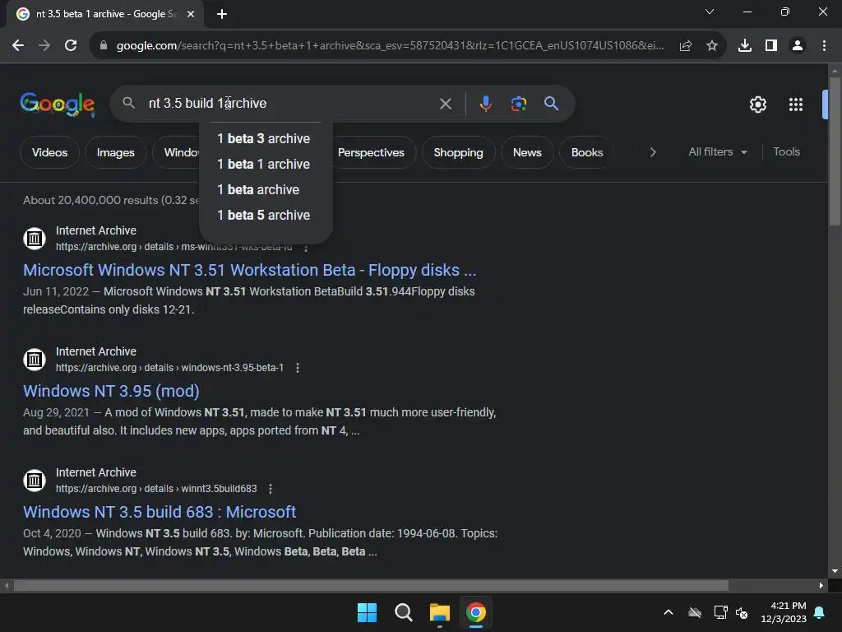Click inside the search text field
This screenshot has height=632, width=842.
pyautogui.click(x=290, y=103)
